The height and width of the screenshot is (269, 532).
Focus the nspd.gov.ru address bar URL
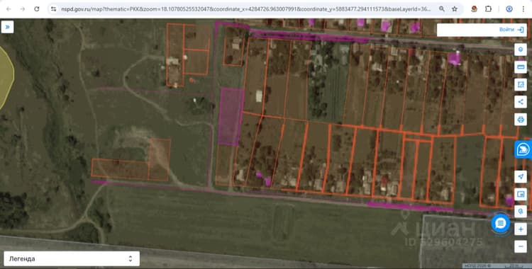(x=246, y=9)
